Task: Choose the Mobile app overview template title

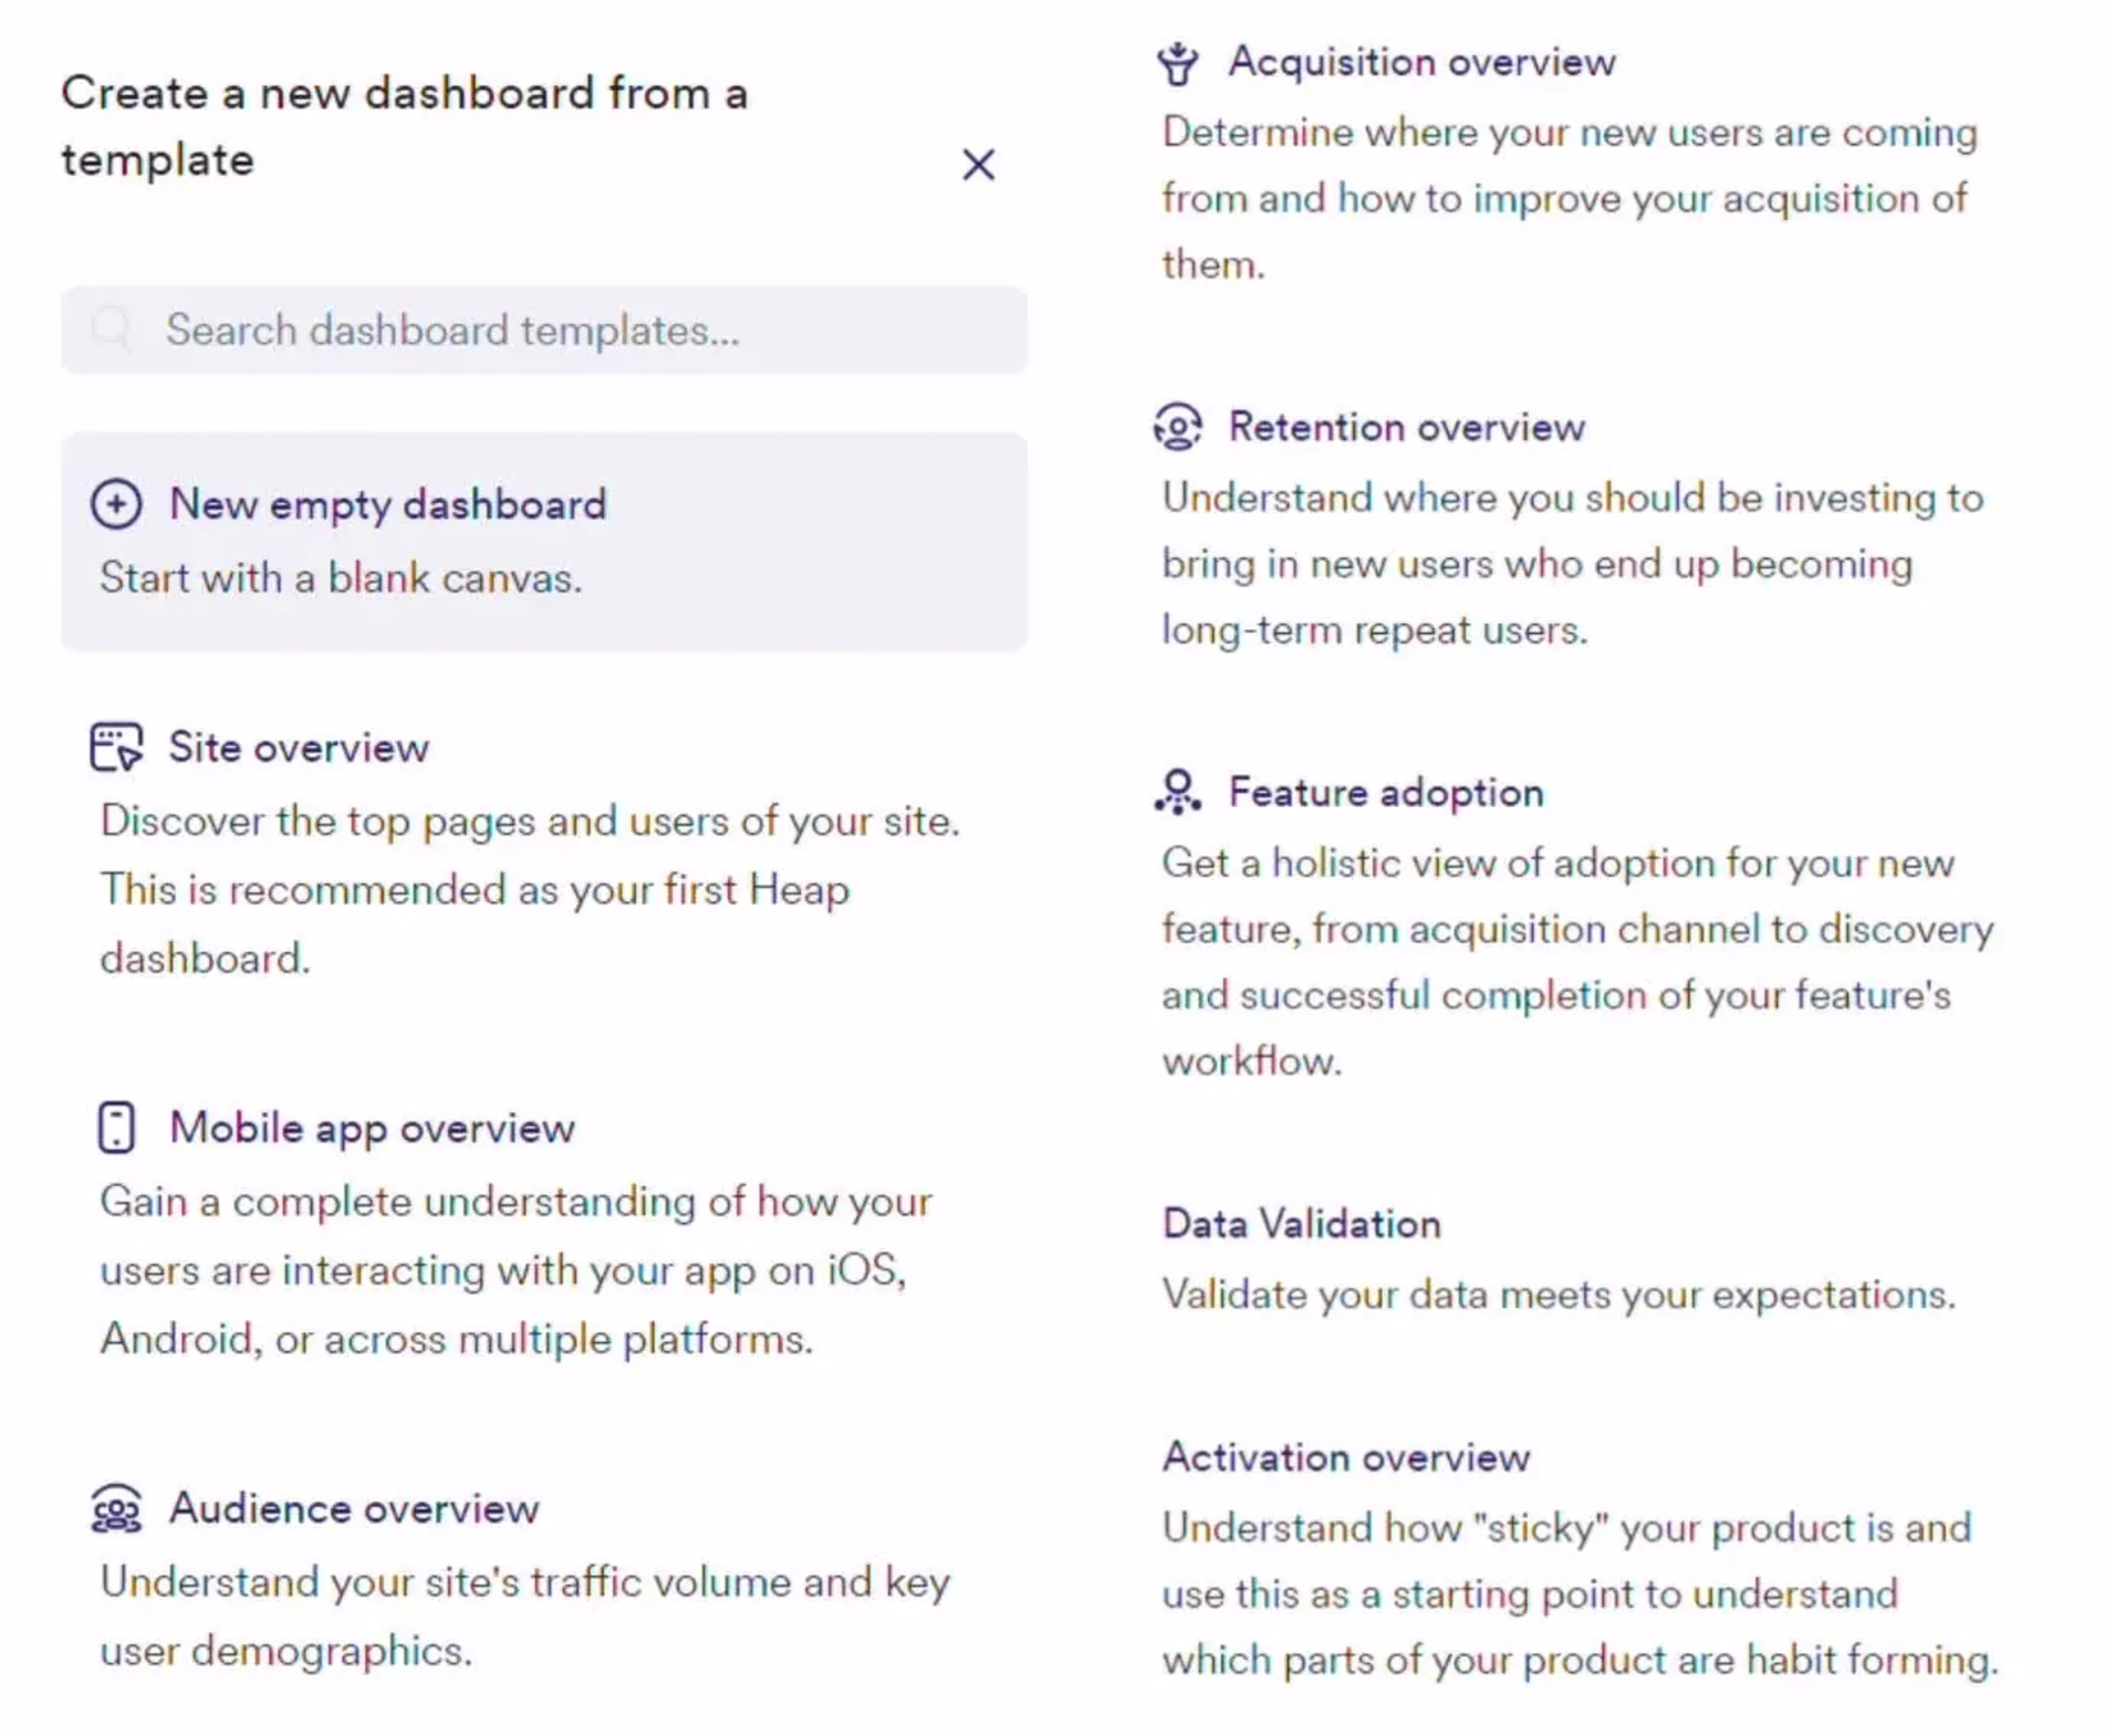Action: click(x=372, y=1128)
